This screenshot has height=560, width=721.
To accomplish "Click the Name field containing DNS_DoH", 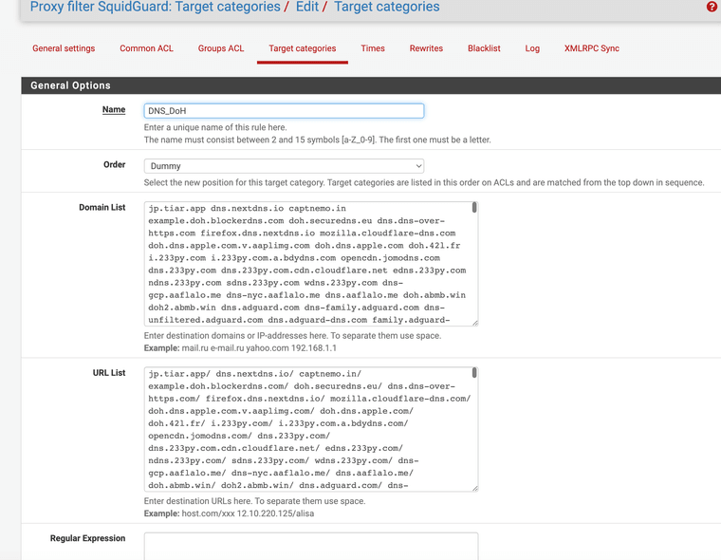I will point(284,111).
